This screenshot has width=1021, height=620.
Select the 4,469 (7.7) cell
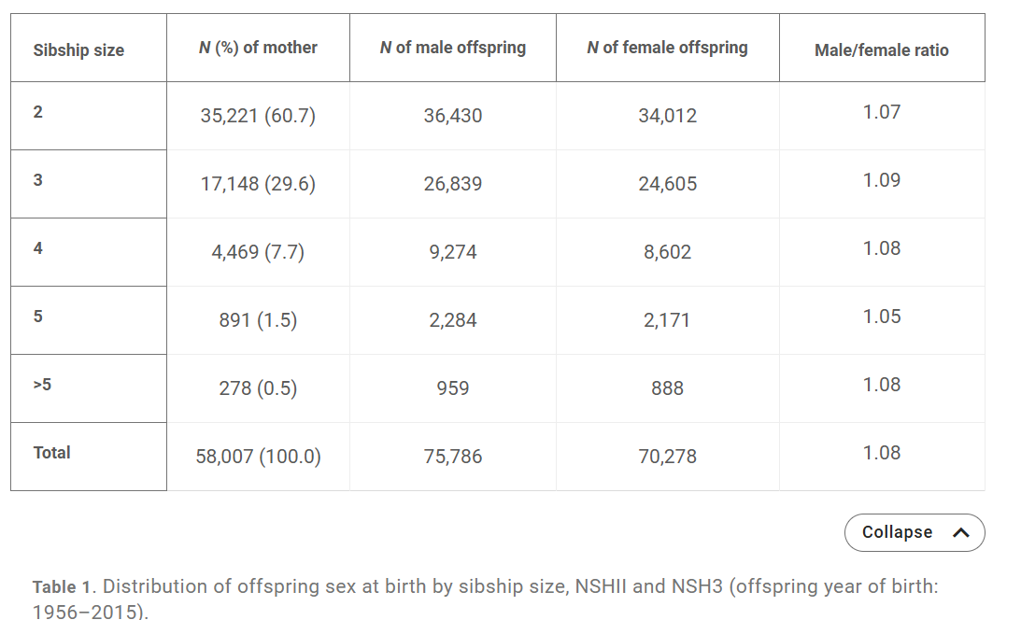[258, 252]
